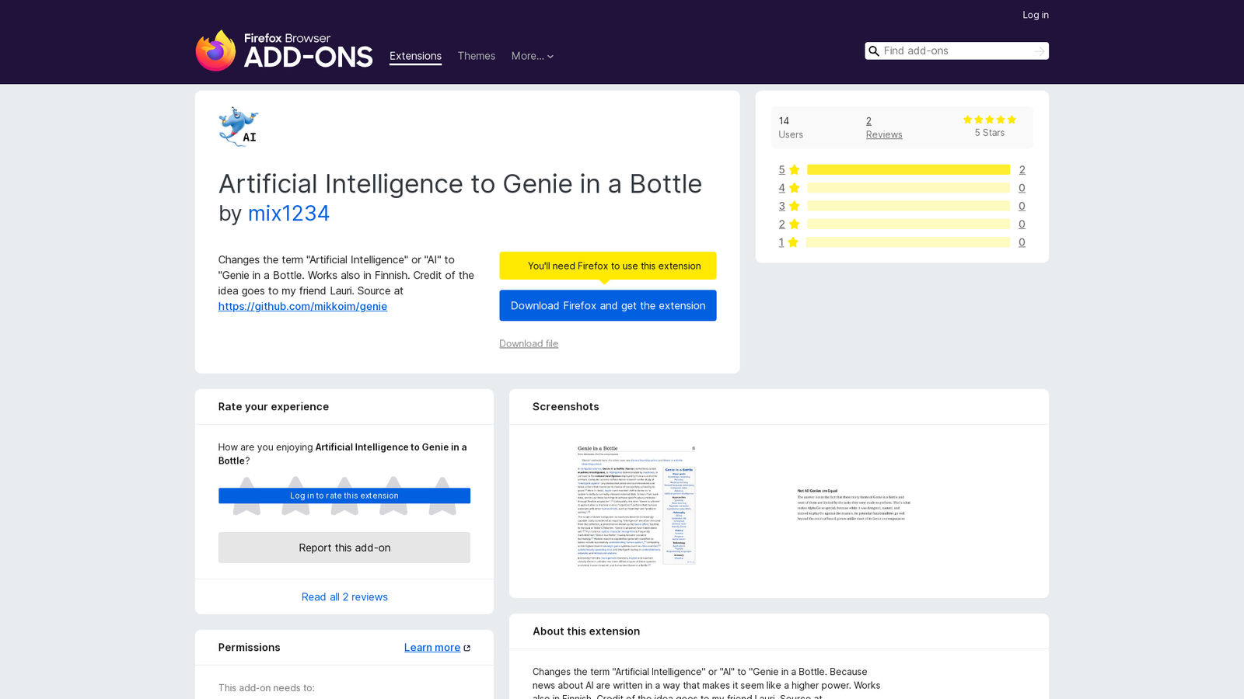
Task: Click the count for 1-star reviews
Action: [x=1022, y=242]
